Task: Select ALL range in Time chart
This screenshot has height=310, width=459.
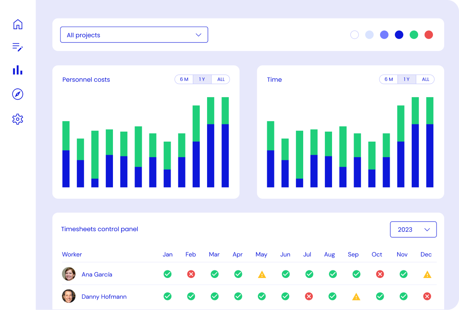Action: pos(425,79)
